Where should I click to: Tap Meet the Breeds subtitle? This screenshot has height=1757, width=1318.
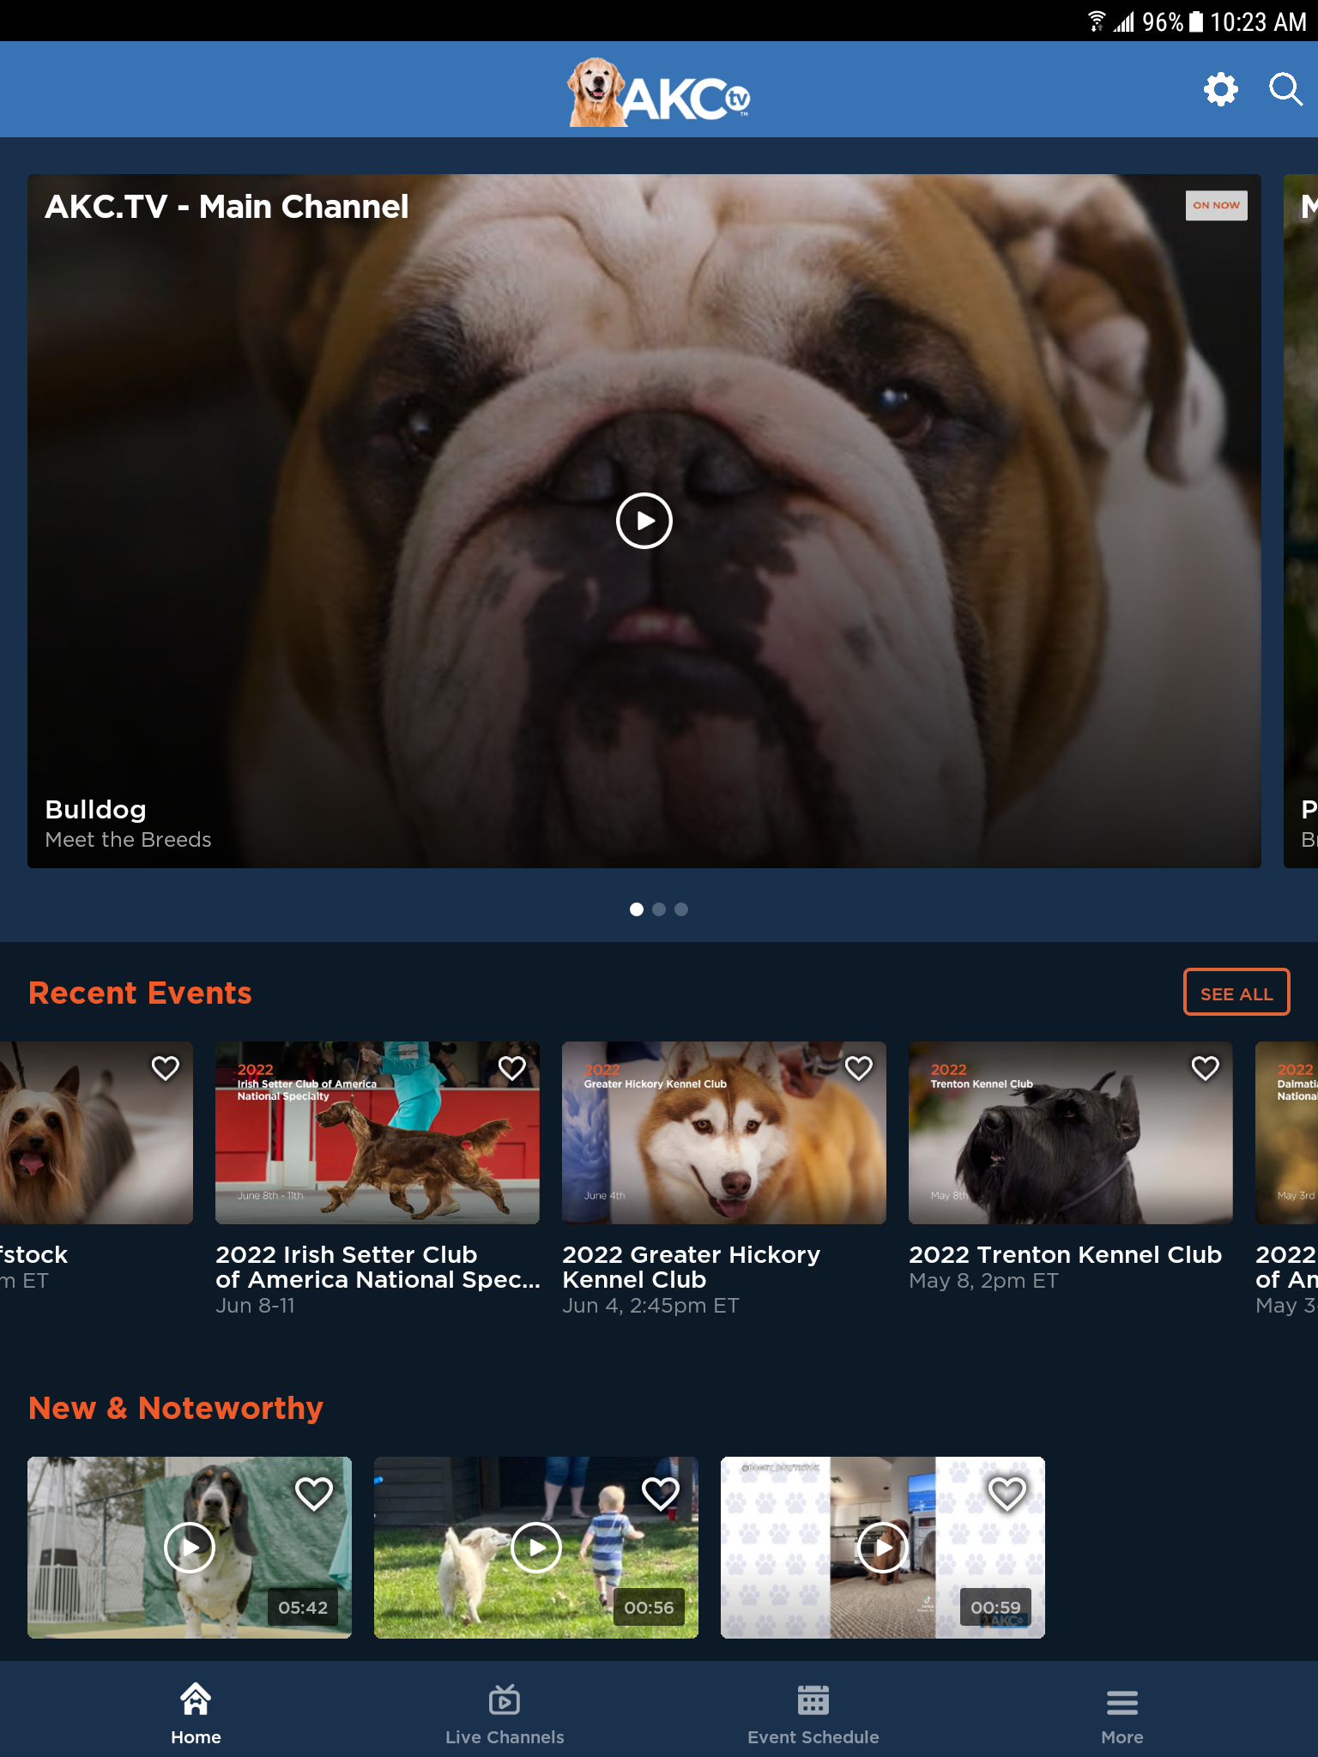coord(128,840)
